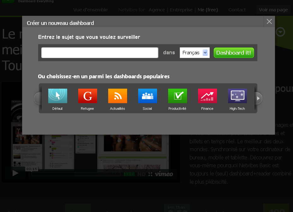Viewport: 293px width, 212px height.
Task: Show next popular dashboards with right arrow
Action: click(x=258, y=98)
